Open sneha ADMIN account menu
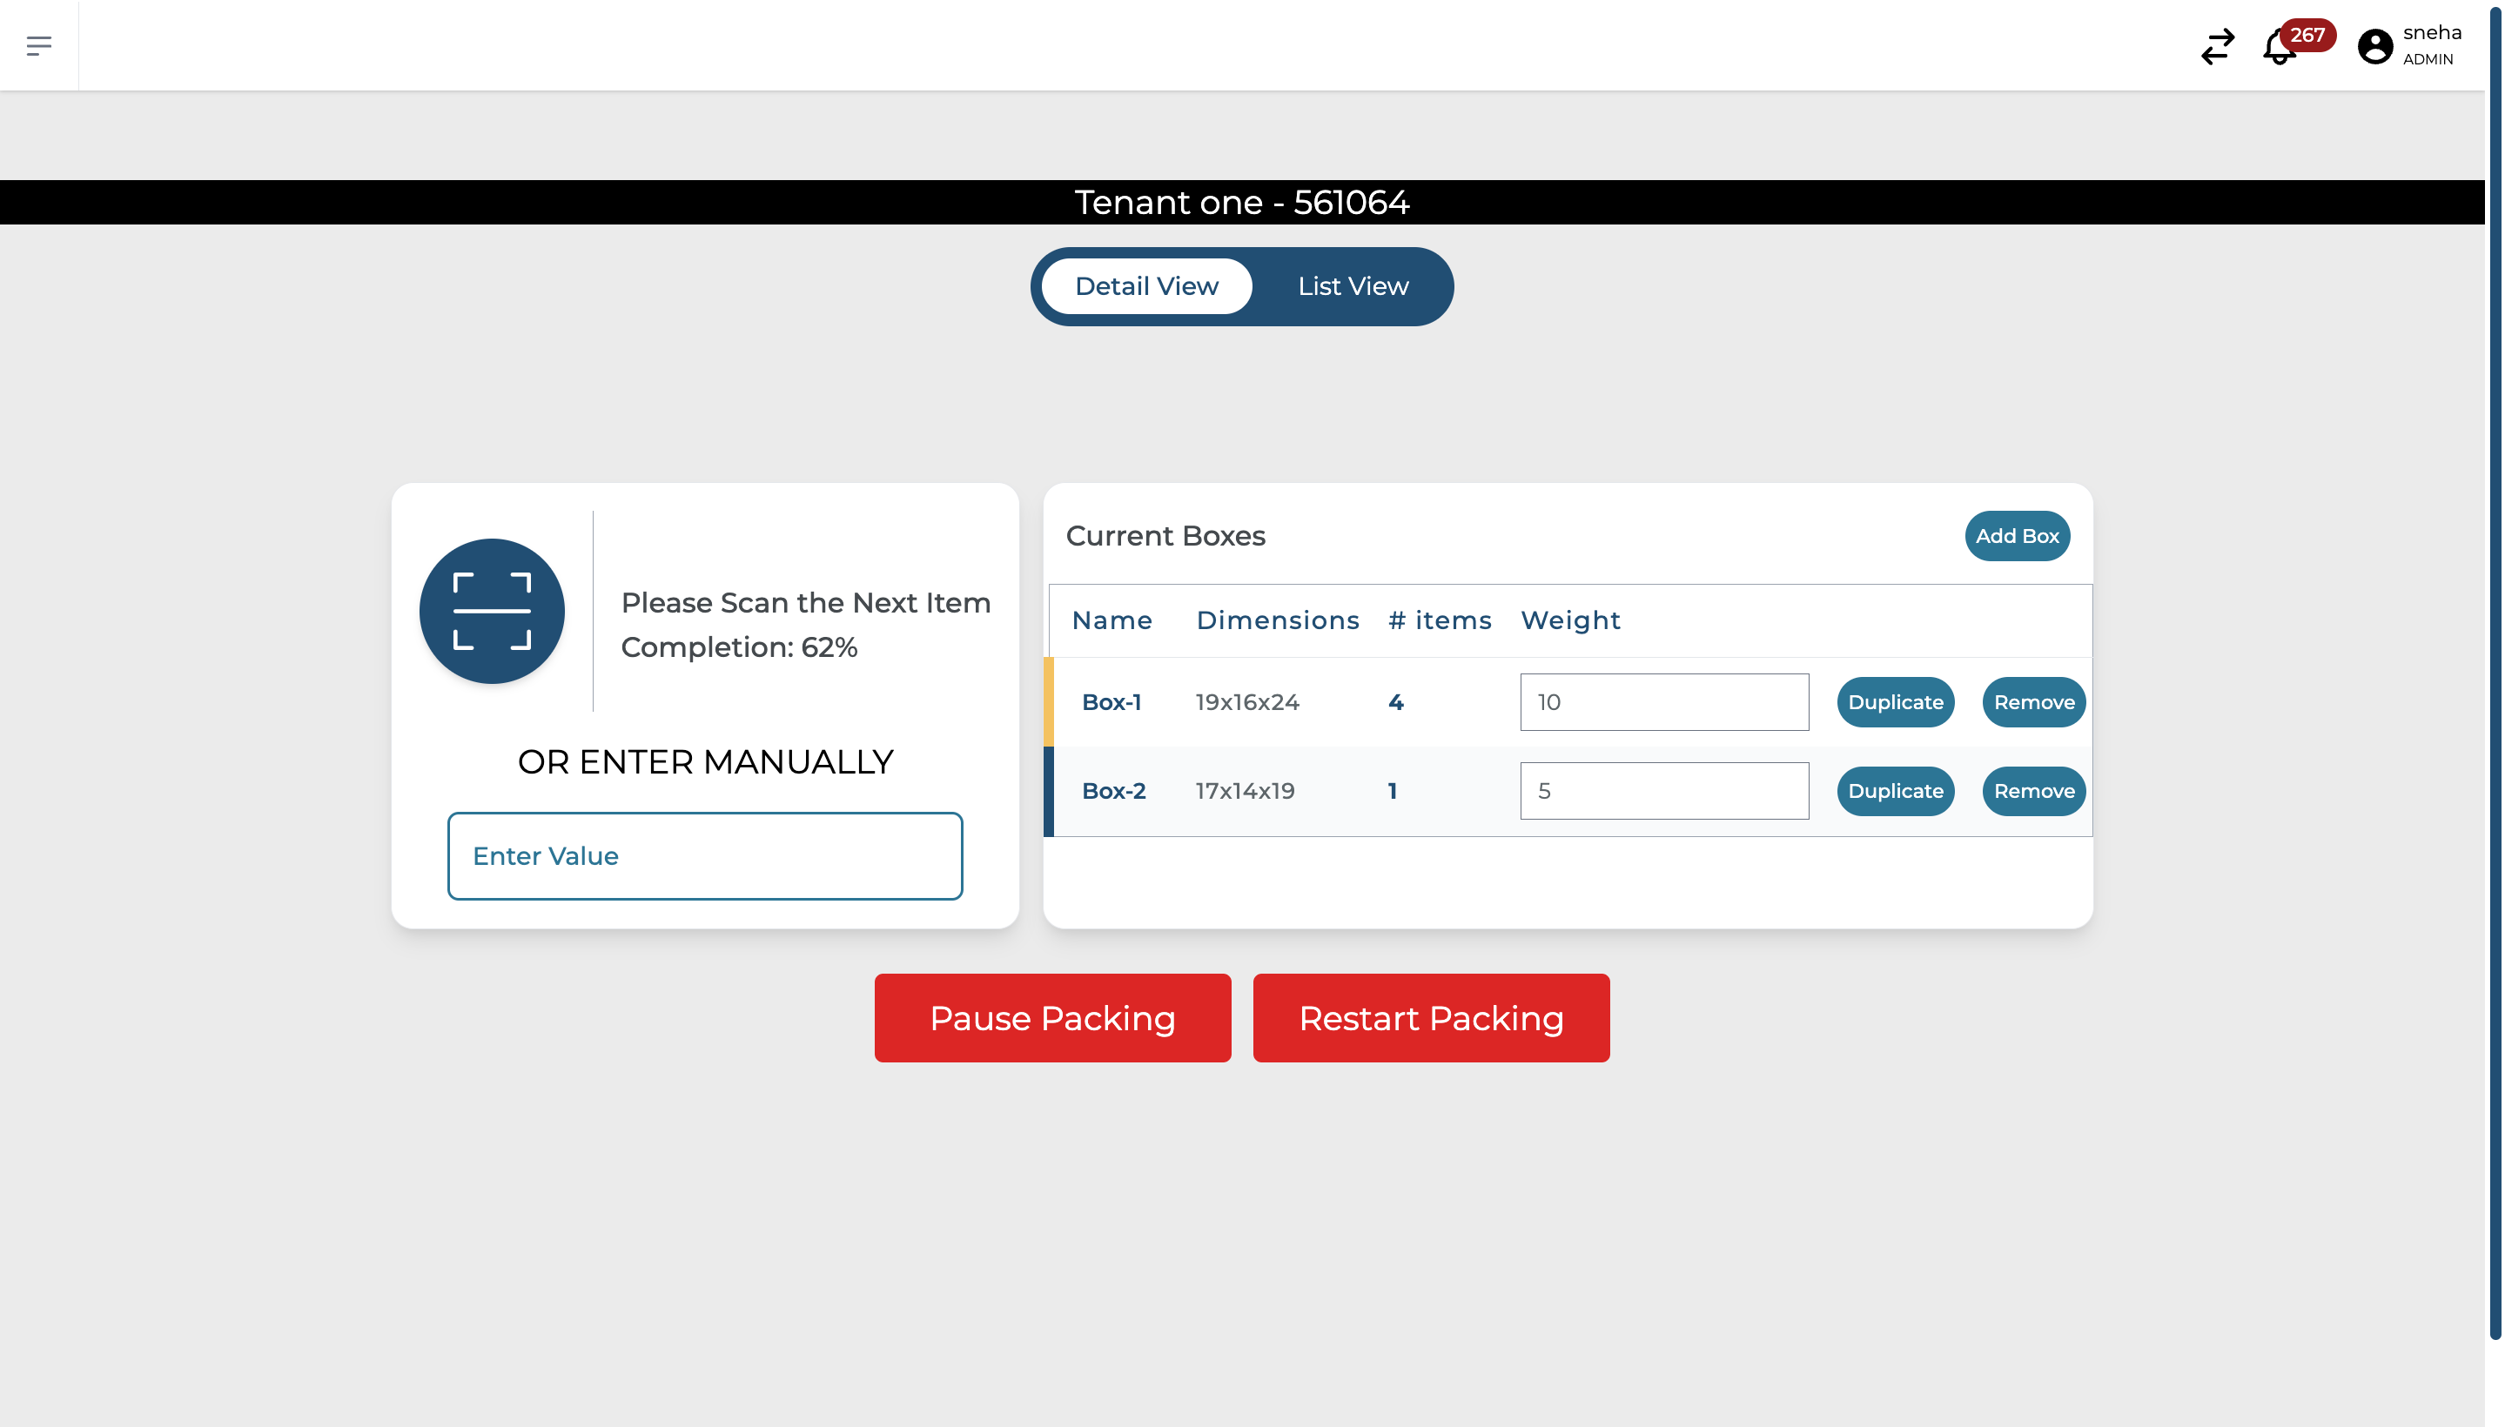Screen dimensions: 2505x1427 [x=2430, y=45]
